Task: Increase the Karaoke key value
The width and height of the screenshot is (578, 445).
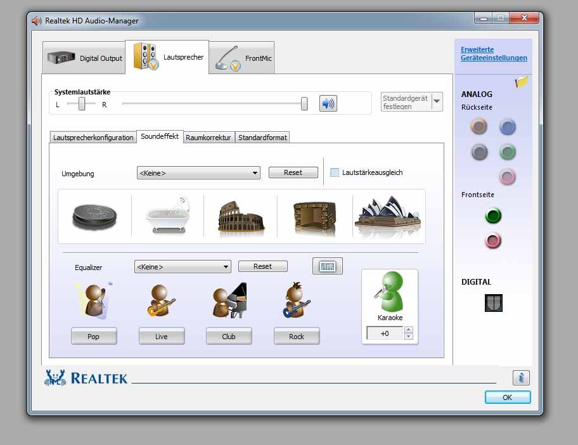Action: (x=408, y=330)
